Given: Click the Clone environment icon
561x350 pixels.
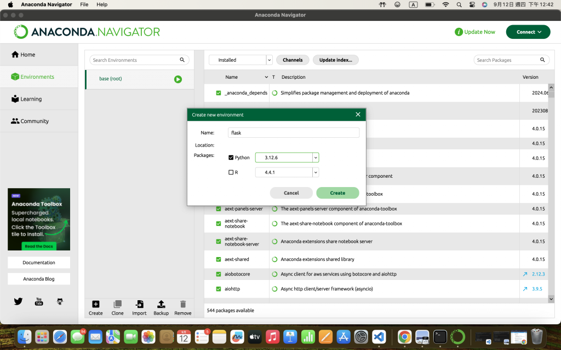Looking at the screenshot, I should tap(117, 304).
